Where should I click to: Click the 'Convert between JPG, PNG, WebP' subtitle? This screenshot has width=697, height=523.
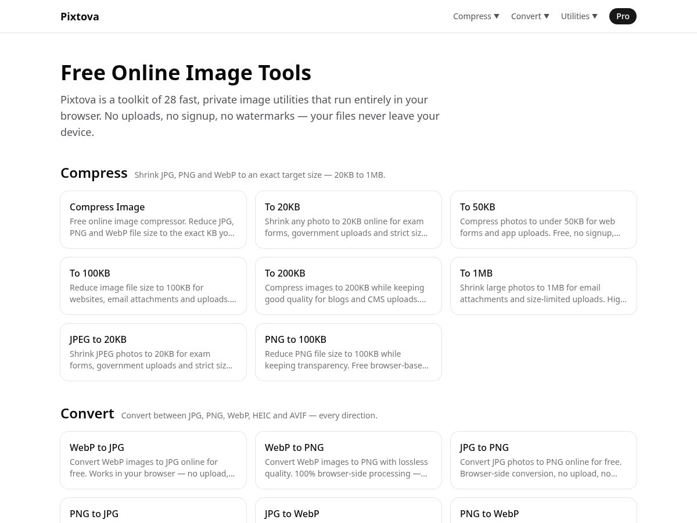point(249,415)
